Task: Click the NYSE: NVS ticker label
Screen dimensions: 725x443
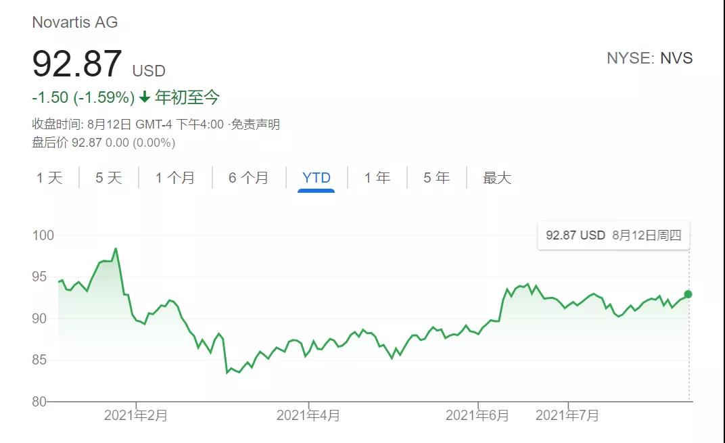Action: coord(650,57)
